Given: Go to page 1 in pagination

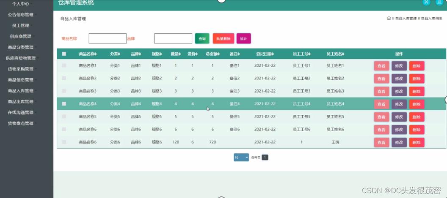Looking at the screenshot, I should point(265,157).
